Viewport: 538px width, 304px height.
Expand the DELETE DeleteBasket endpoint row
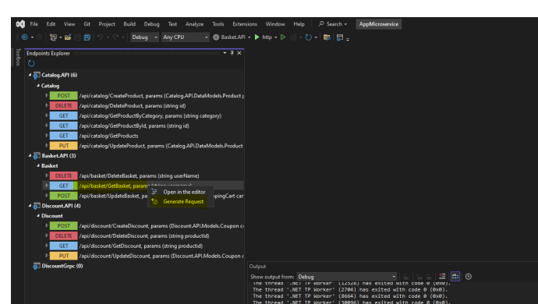47,175
